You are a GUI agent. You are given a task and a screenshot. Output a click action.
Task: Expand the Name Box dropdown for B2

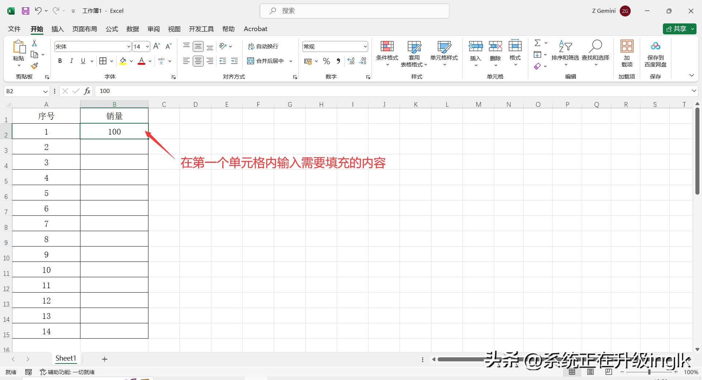tap(45, 91)
